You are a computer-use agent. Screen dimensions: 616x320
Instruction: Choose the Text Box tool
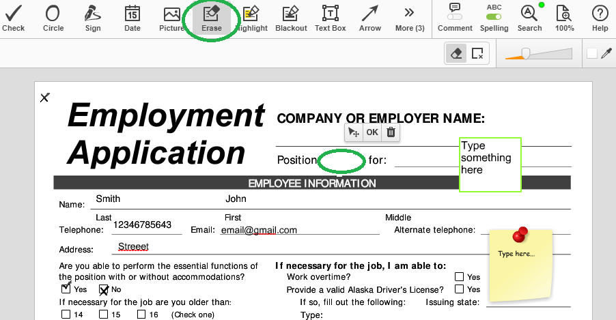tap(331, 18)
